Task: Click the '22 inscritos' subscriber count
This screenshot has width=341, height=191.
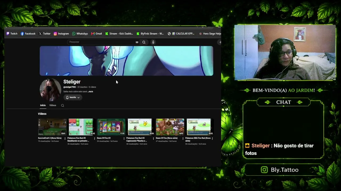Action: click(x=82, y=87)
